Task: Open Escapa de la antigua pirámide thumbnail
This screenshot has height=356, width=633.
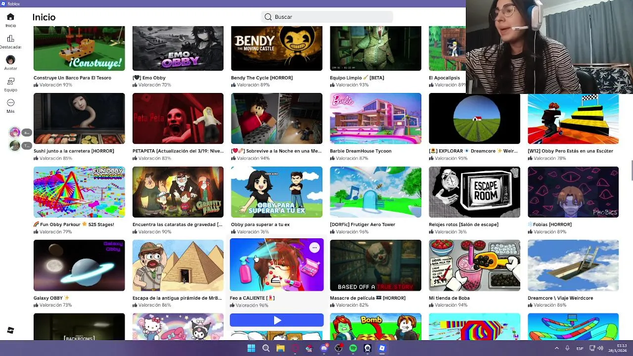Action: [x=178, y=266]
